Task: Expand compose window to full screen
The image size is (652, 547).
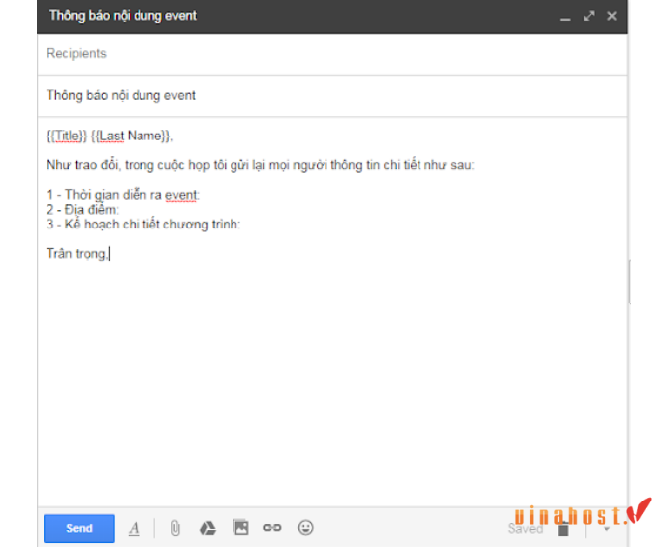Action: click(x=589, y=16)
